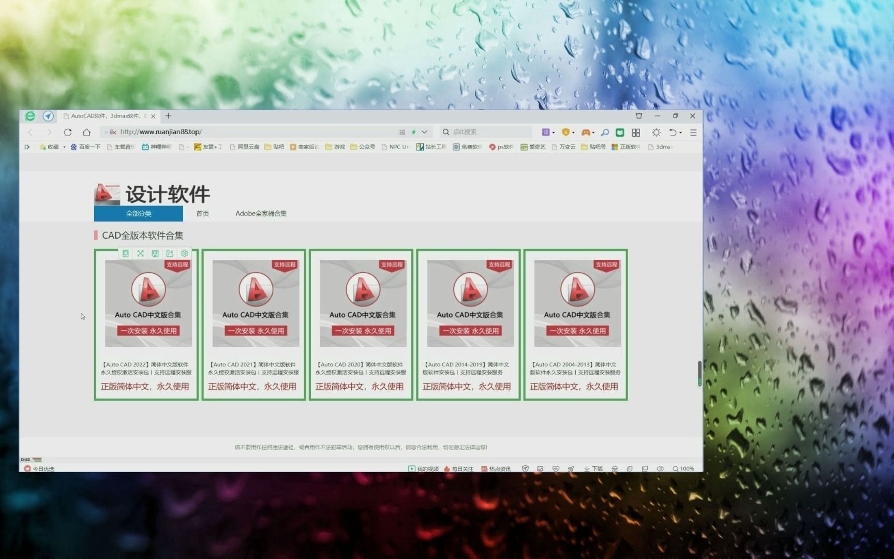The height and width of the screenshot is (559, 894).
Task: Click the first icon on image hover toolbar
Action: 126,254
